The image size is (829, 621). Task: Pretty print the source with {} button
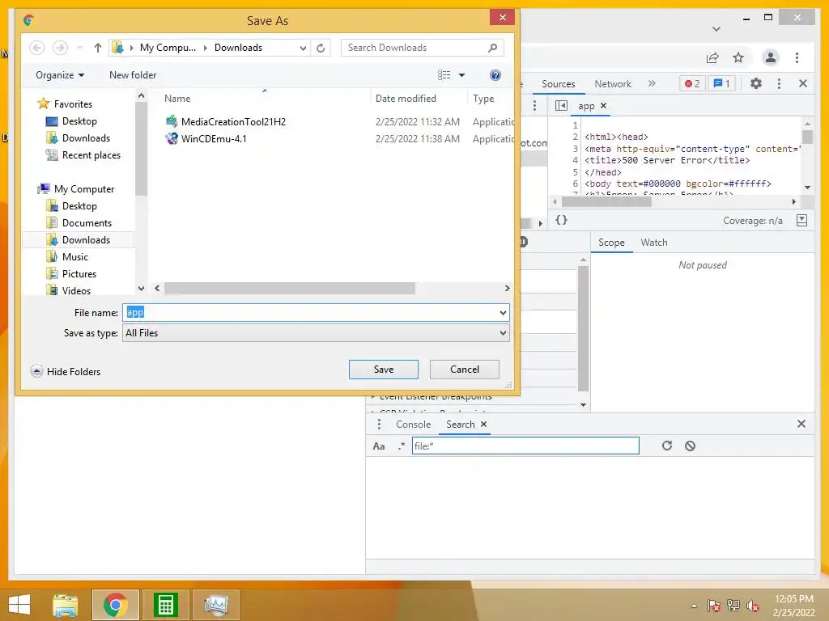561,220
